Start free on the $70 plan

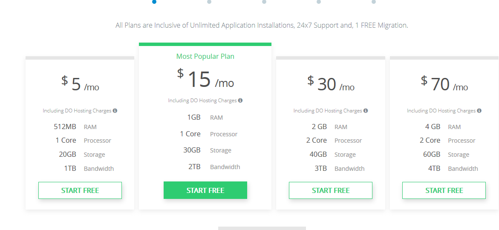pos(444,190)
